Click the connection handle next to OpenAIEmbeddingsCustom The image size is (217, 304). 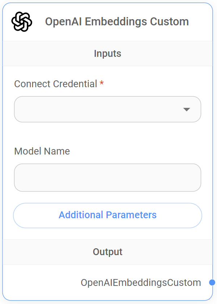[212, 283]
